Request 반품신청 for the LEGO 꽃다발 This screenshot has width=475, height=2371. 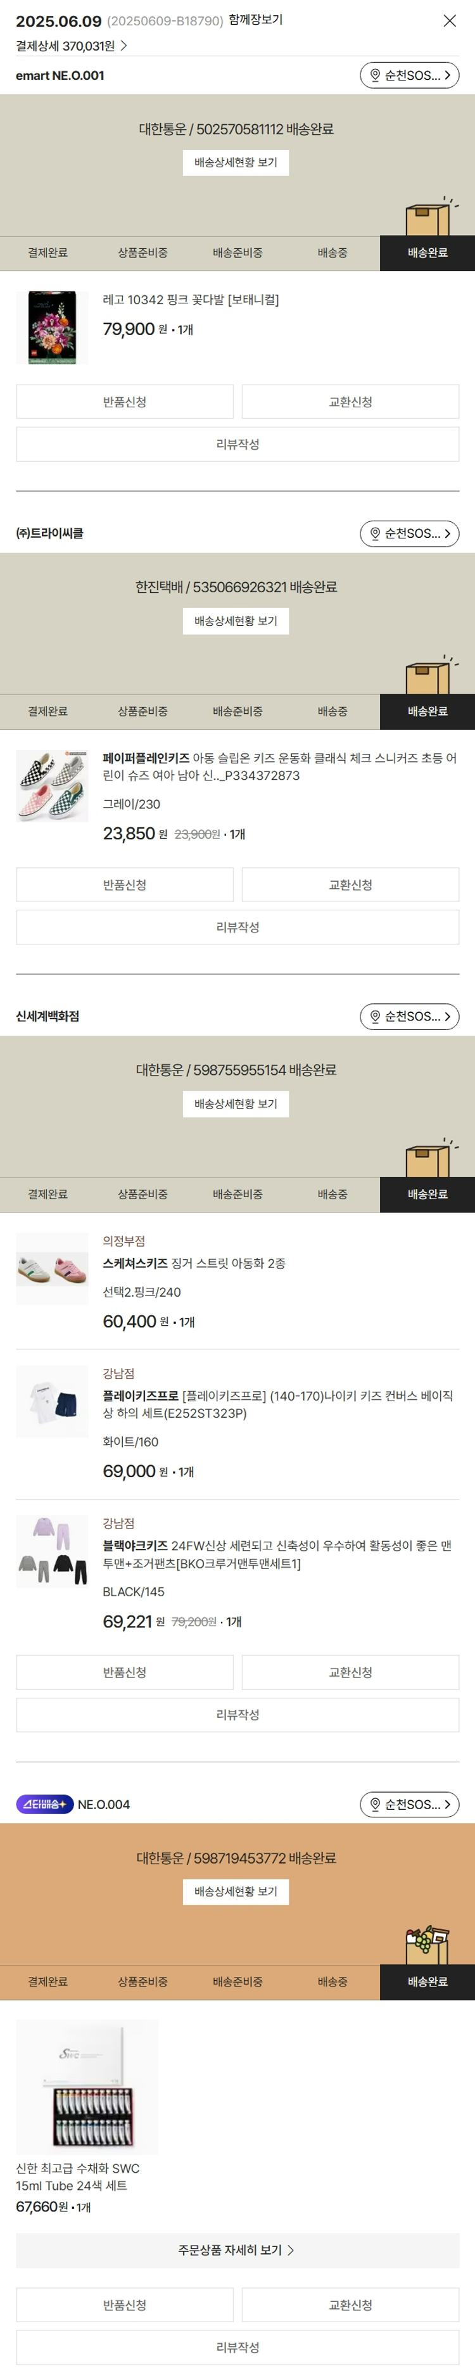[124, 402]
